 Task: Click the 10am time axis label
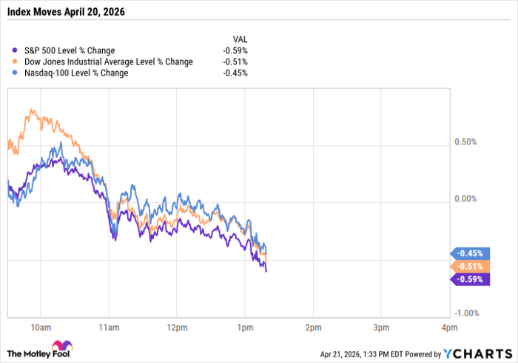pos(41,327)
